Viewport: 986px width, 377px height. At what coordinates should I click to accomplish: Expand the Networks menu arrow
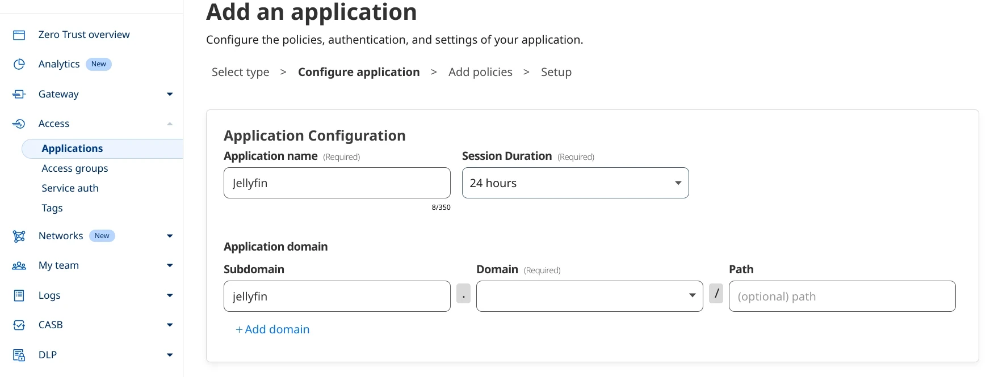pyautogui.click(x=169, y=236)
